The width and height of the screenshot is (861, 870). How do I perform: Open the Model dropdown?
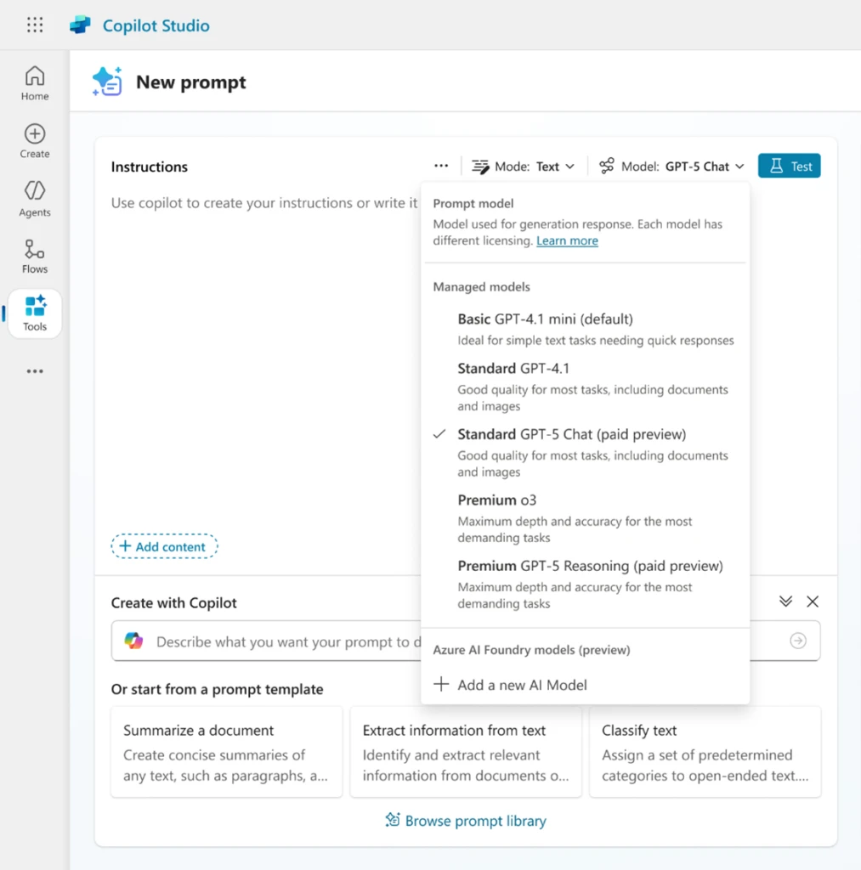click(x=671, y=166)
